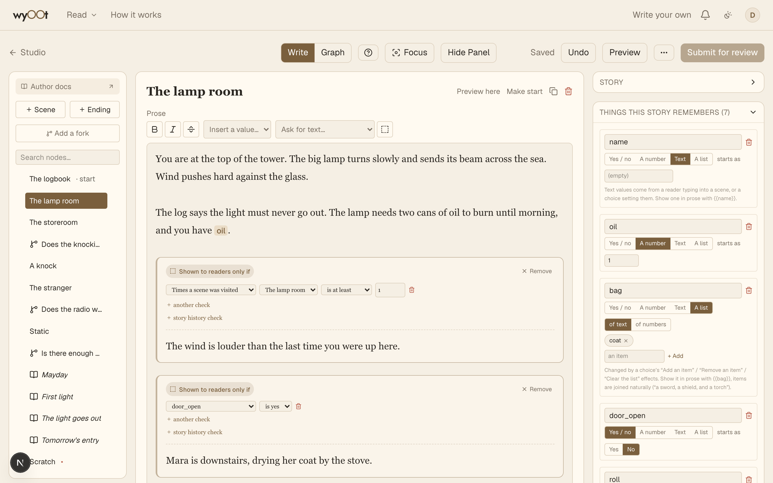Viewport: 773px width, 483px height.
Task: Delete The lamp room scene
Action: (x=568, y=91)
